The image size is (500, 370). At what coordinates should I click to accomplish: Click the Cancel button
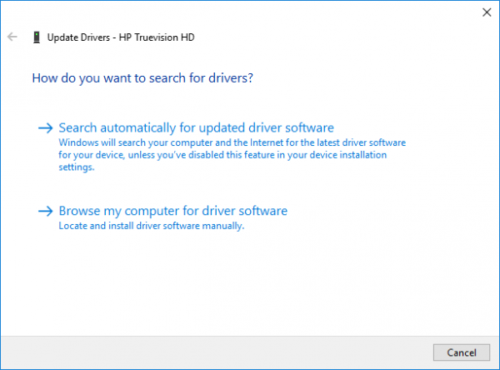pyautogui.click(x=462, y=352)
